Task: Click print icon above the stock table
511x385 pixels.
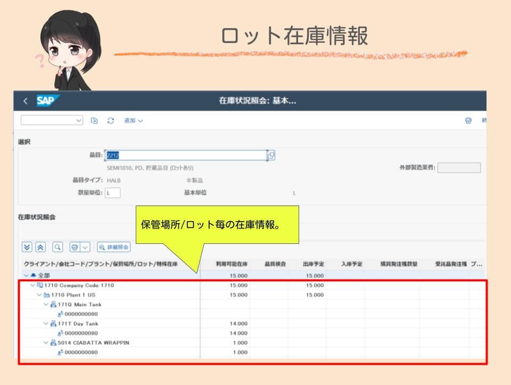Action: [75, 247]
